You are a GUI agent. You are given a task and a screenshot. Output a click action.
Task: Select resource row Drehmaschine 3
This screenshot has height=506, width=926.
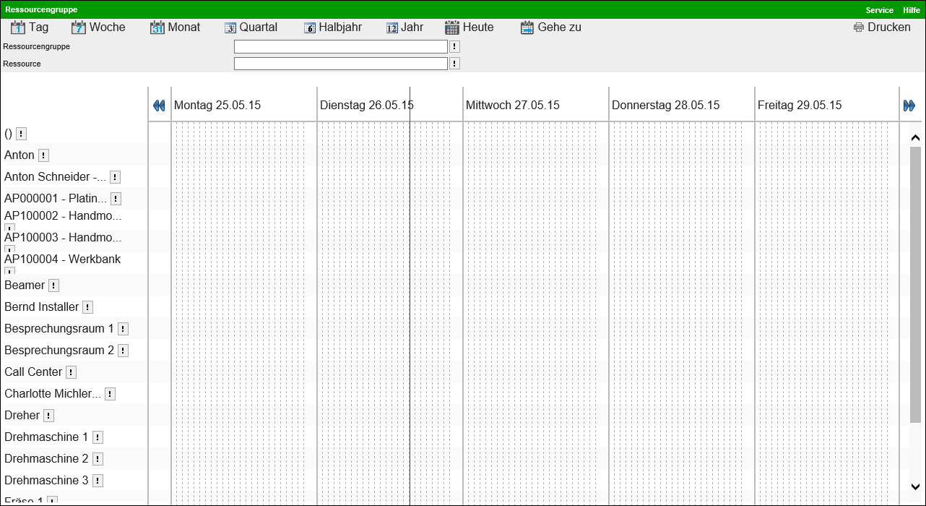46,481
